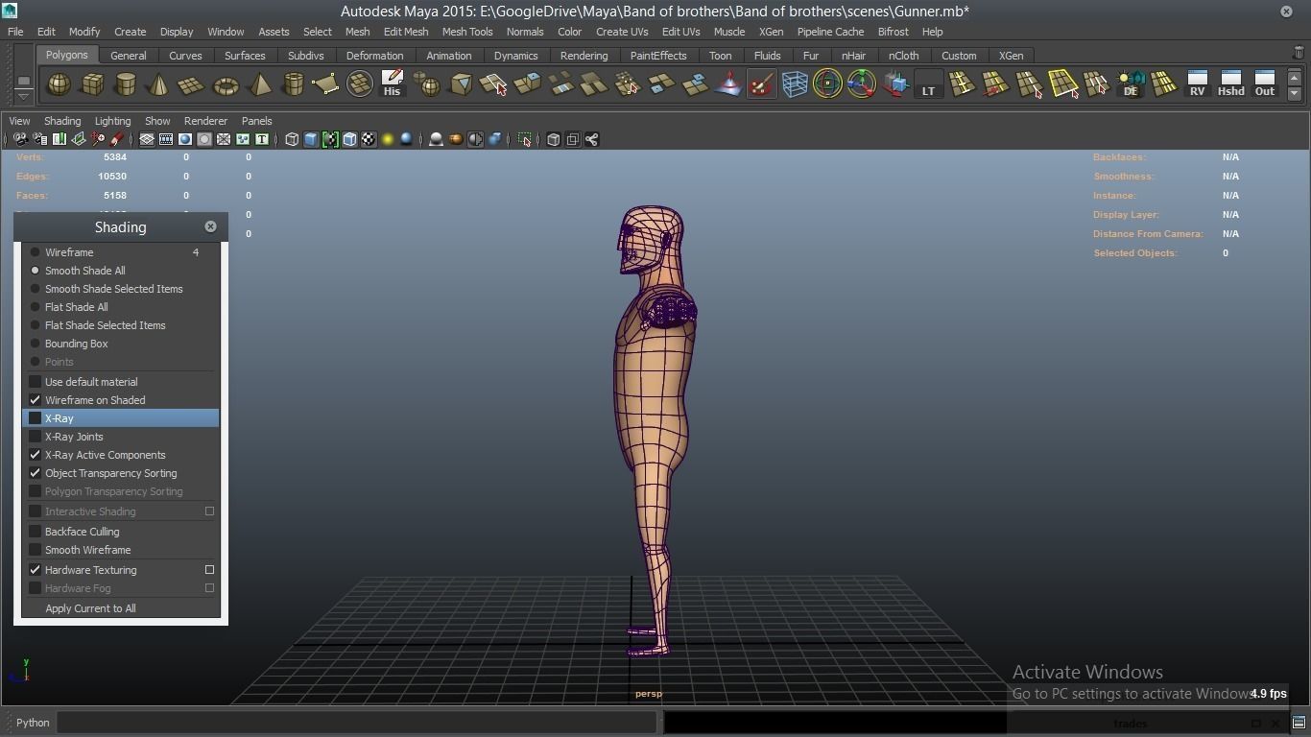Image resolution: width=1311 pixels, height=737 pixels.
Task: Click the Python command input field
Action: 356,723
